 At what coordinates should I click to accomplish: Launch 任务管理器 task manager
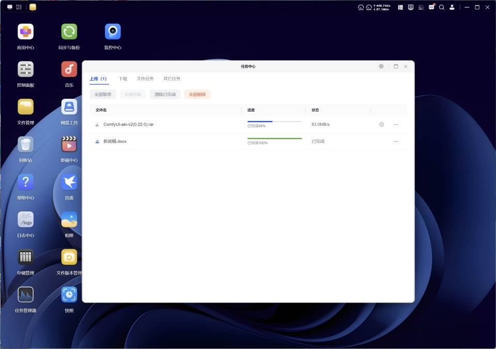tap(25, 295)
